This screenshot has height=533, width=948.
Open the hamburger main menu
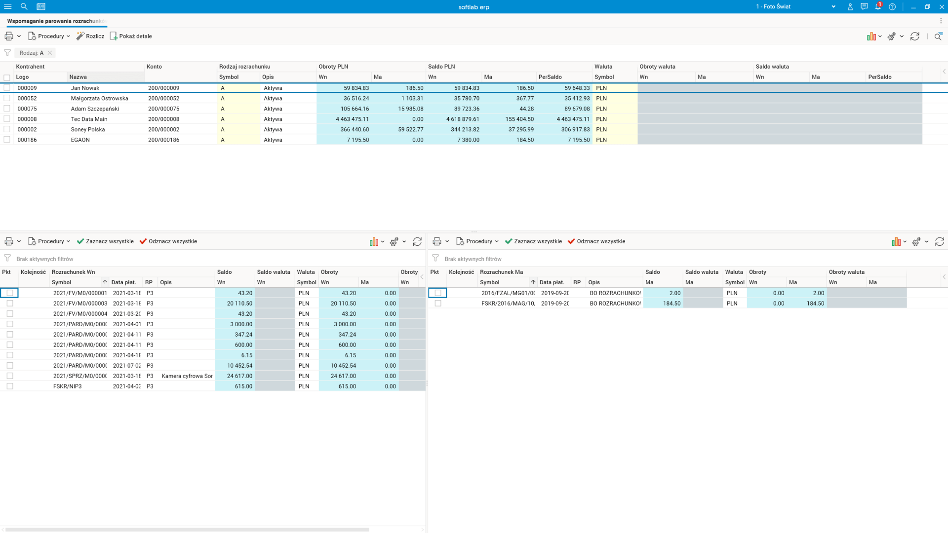[8, 6]
